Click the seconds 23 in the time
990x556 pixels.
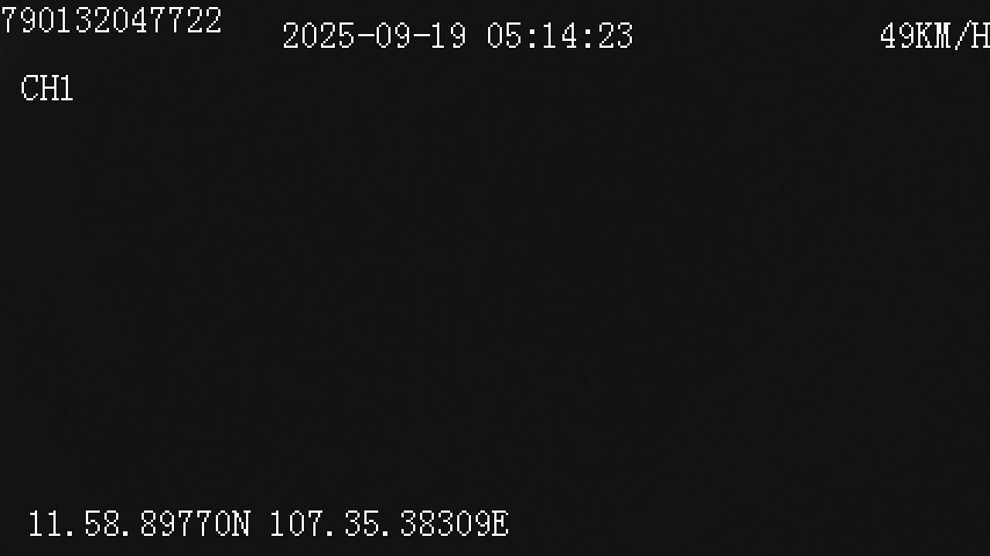(x=616, y=36)
